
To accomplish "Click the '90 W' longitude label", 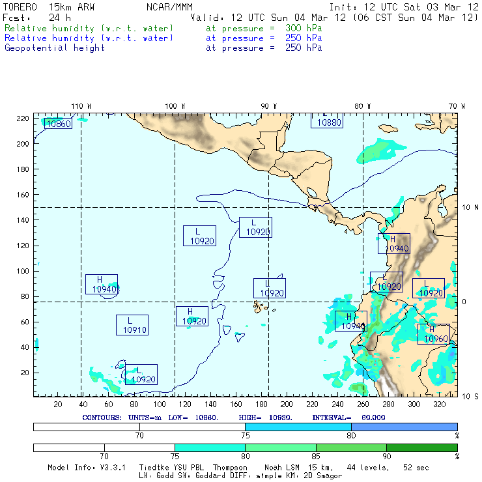I will 268,106.
